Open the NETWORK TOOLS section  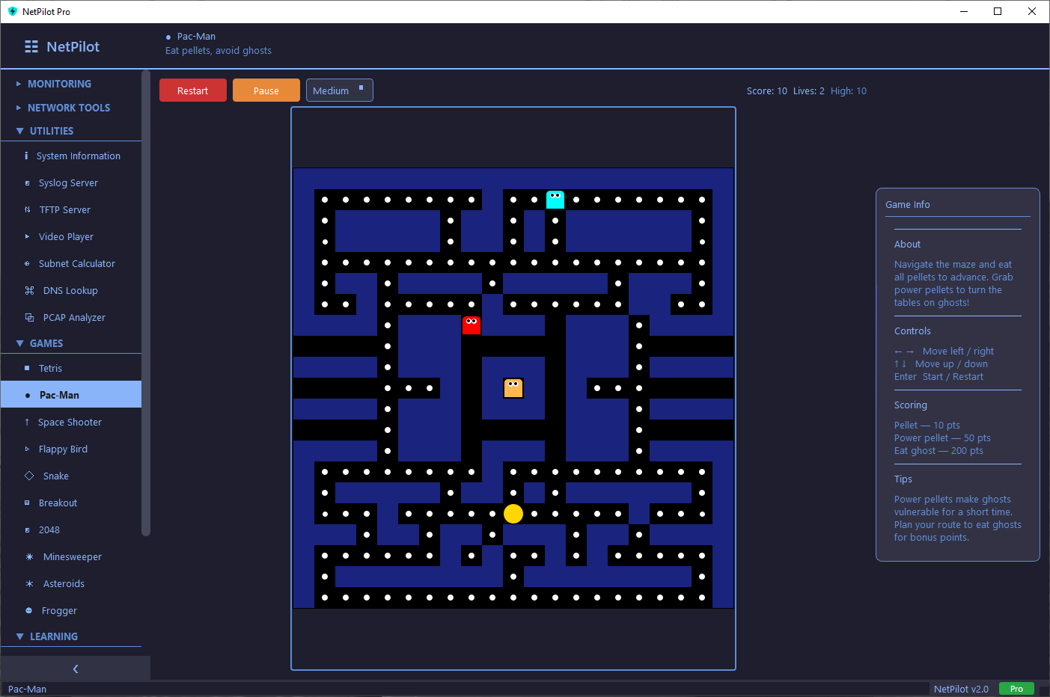pyautogui.click(x=69, y=108)
